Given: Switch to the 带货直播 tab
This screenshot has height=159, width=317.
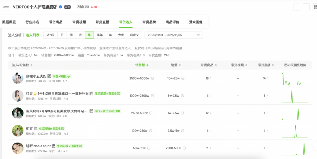Looking at the screenshot, I should click(102, 22).
